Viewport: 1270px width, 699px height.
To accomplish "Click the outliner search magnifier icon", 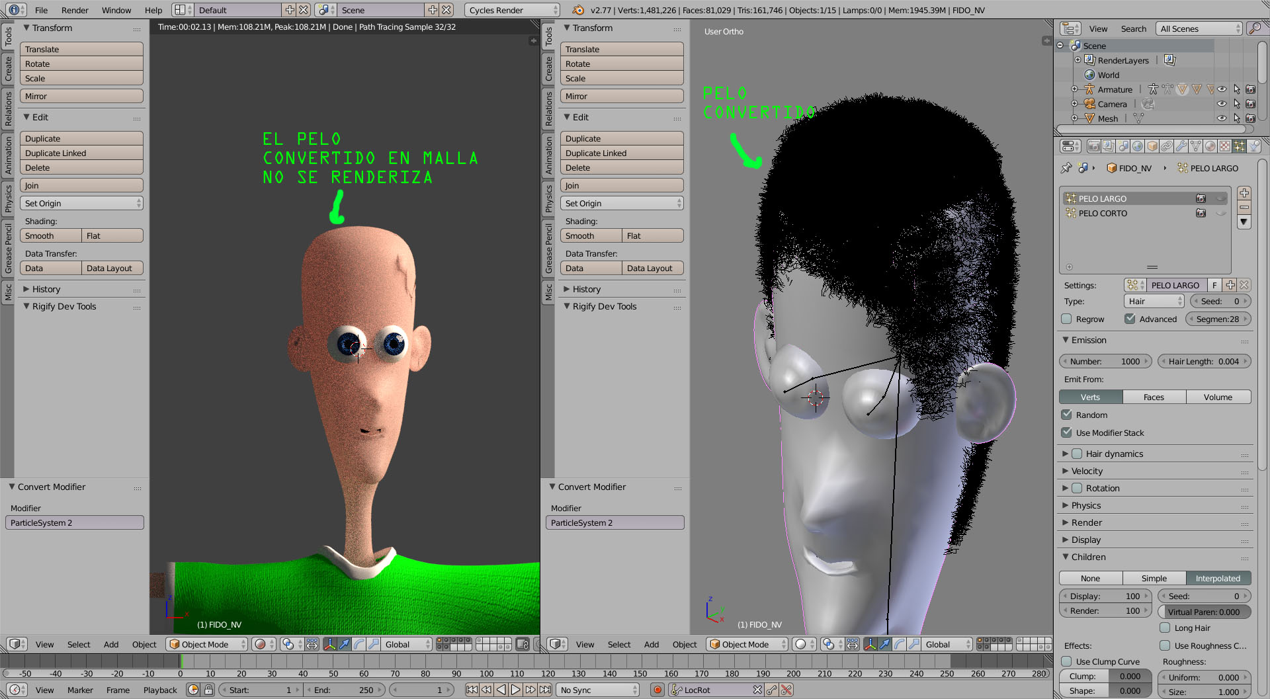I will (x=1253, y=28).
